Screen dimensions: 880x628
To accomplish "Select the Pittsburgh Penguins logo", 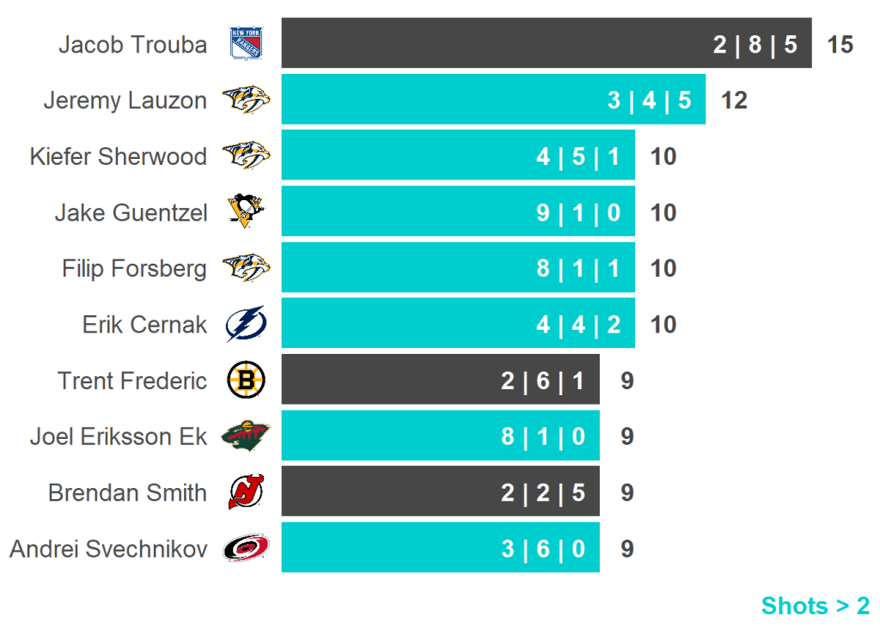I will click(x=246, y=212).
